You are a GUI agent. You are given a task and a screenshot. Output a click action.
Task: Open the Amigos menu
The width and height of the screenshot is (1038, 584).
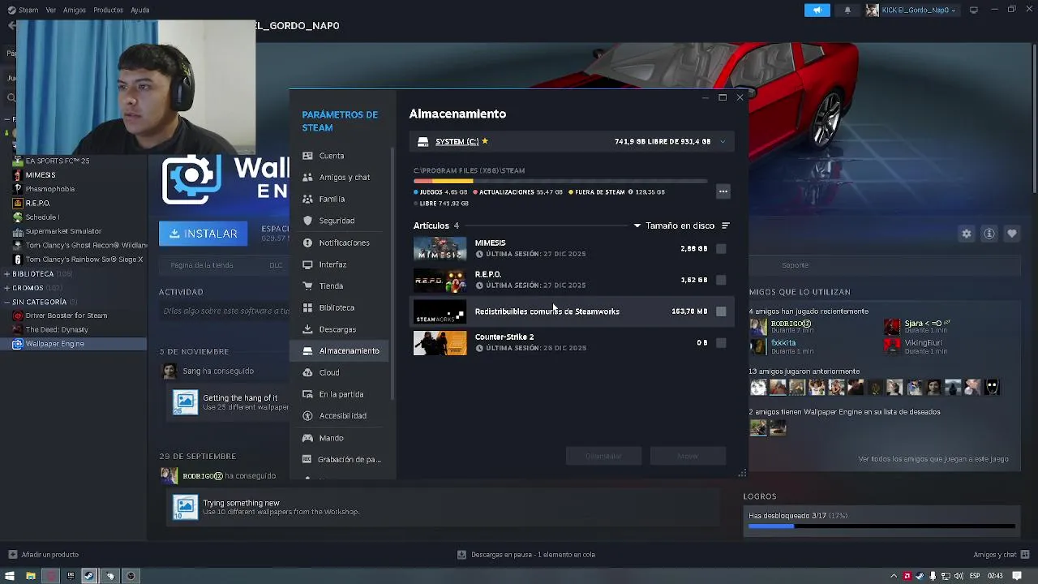click(x=75, y=10)
